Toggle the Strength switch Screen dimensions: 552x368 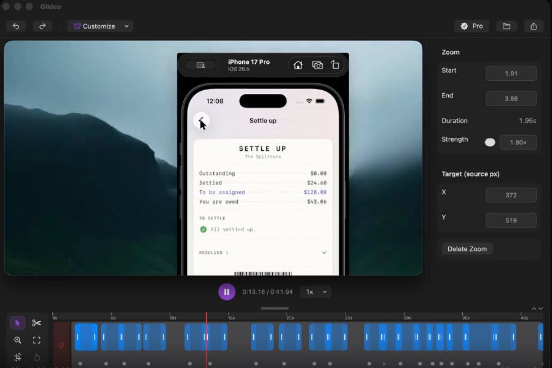(x=490, y=142)
